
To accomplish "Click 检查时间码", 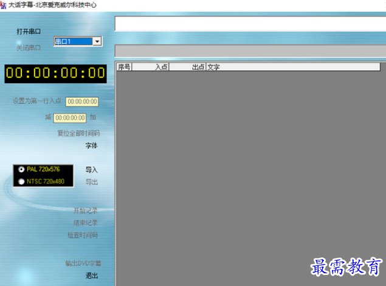I will coord(83,235).
